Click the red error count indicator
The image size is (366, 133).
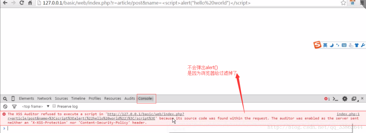pyautogui.click(x=327, y=99)
